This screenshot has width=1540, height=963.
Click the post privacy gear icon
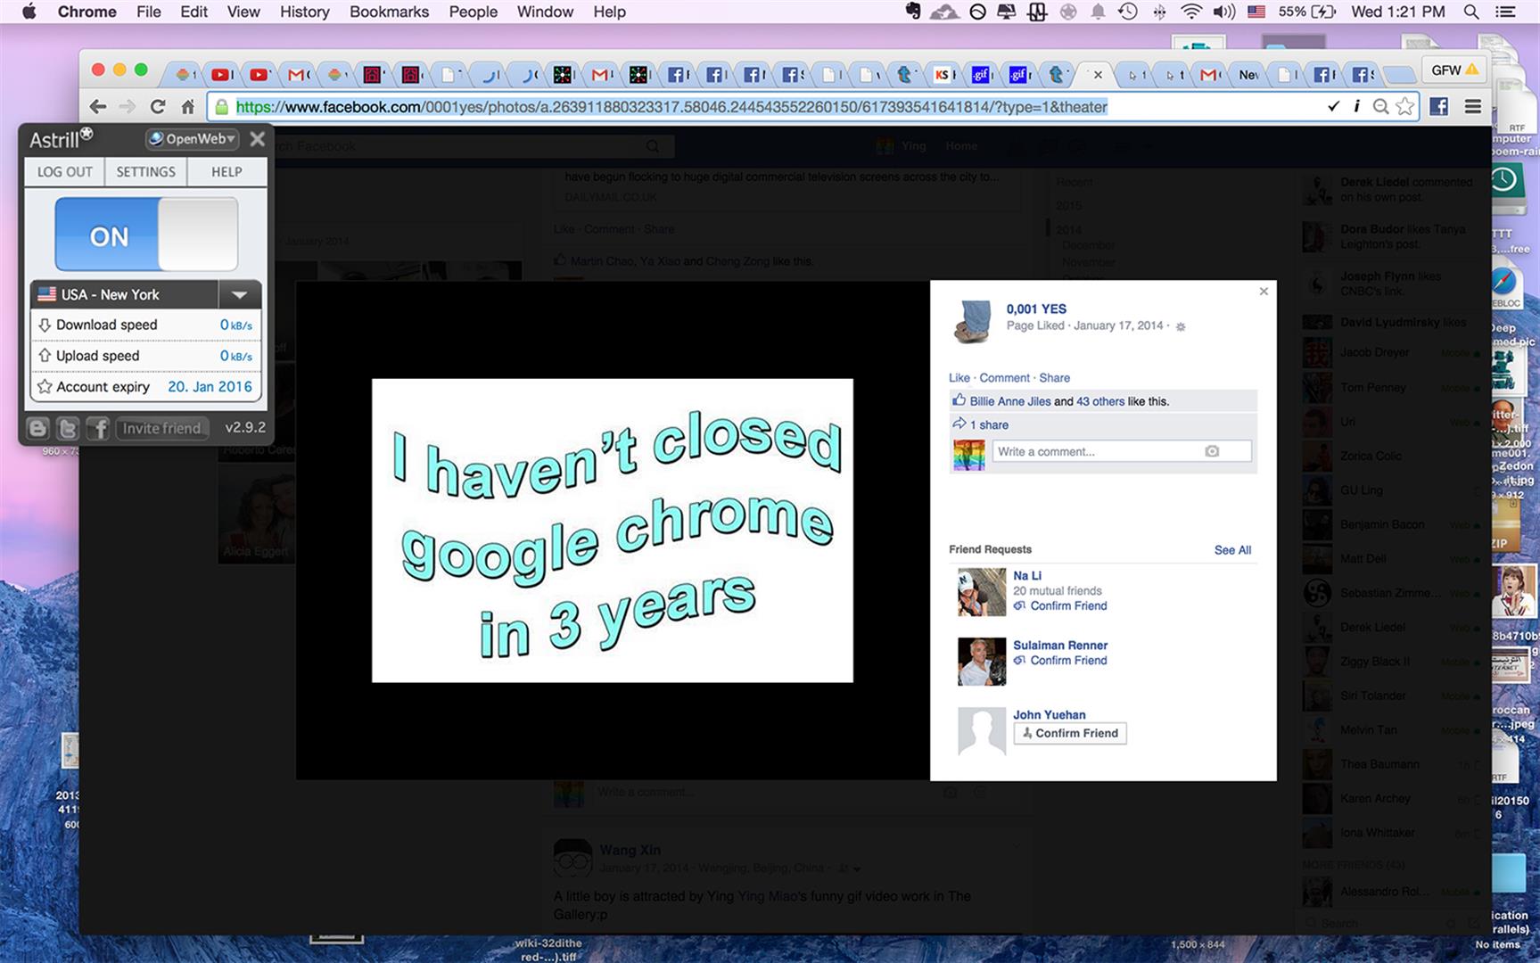tap(1180, 326)
